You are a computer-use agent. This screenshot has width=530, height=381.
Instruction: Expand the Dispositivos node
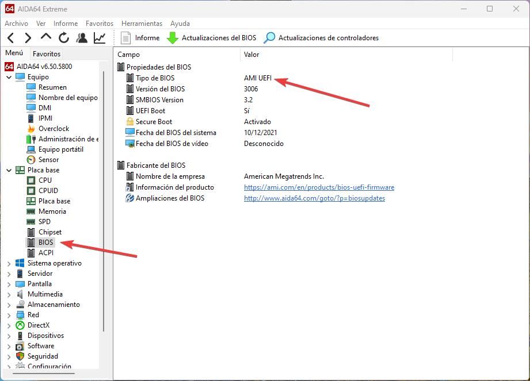9,336
